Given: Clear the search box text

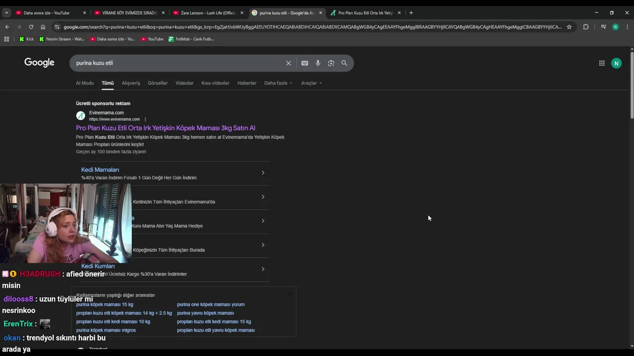Looking at the screenshot, I should (x=288, y=63).
